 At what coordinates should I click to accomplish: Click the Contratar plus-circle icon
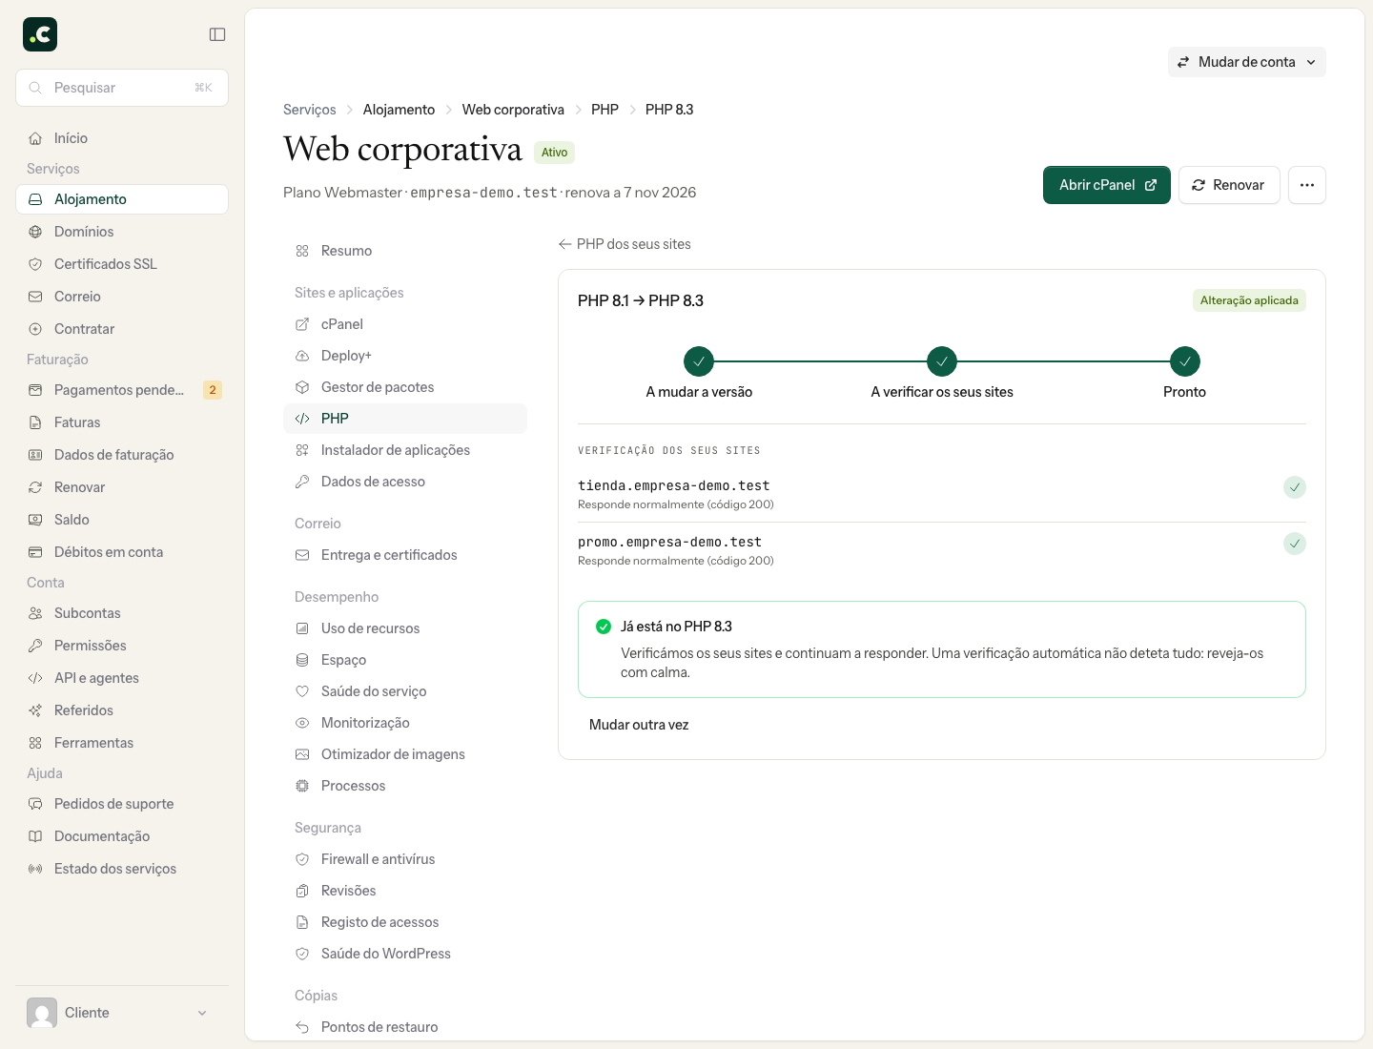pos(35,329)
